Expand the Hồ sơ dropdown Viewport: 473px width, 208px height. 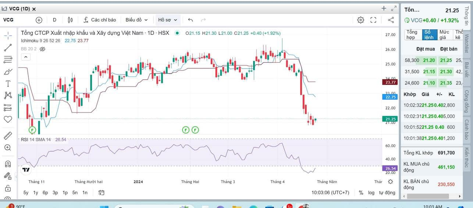click(168, 20)
